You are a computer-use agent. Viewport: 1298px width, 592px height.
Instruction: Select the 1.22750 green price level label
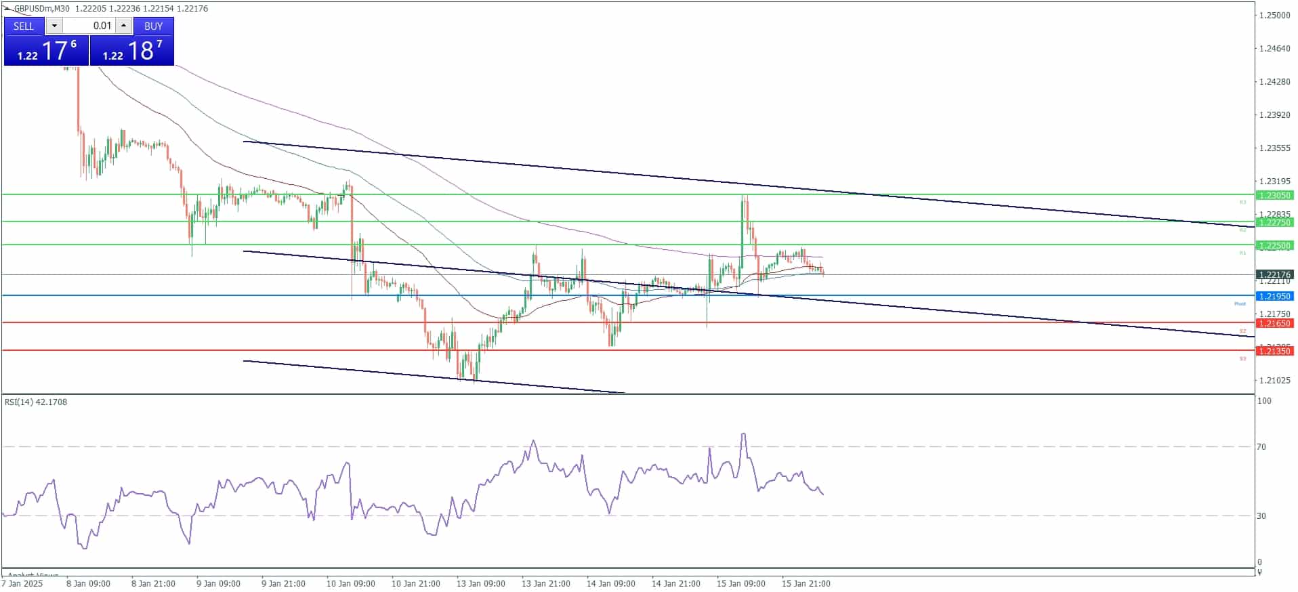pos(1274,222)
